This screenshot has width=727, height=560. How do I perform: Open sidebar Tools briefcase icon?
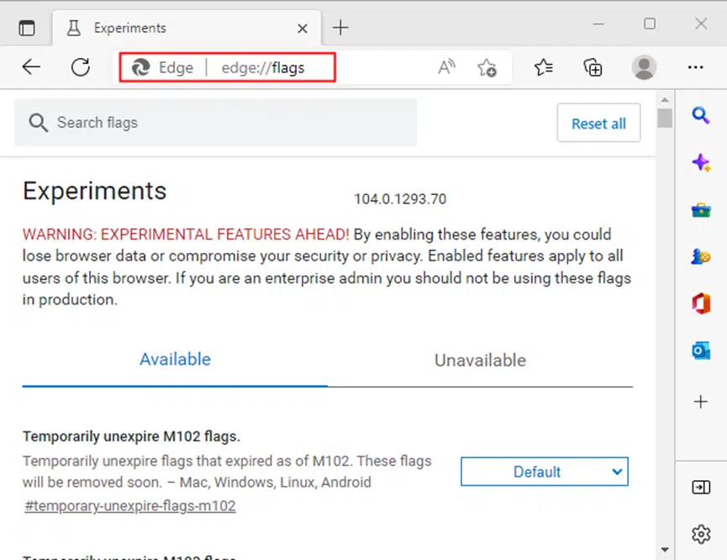pos(701,210)
